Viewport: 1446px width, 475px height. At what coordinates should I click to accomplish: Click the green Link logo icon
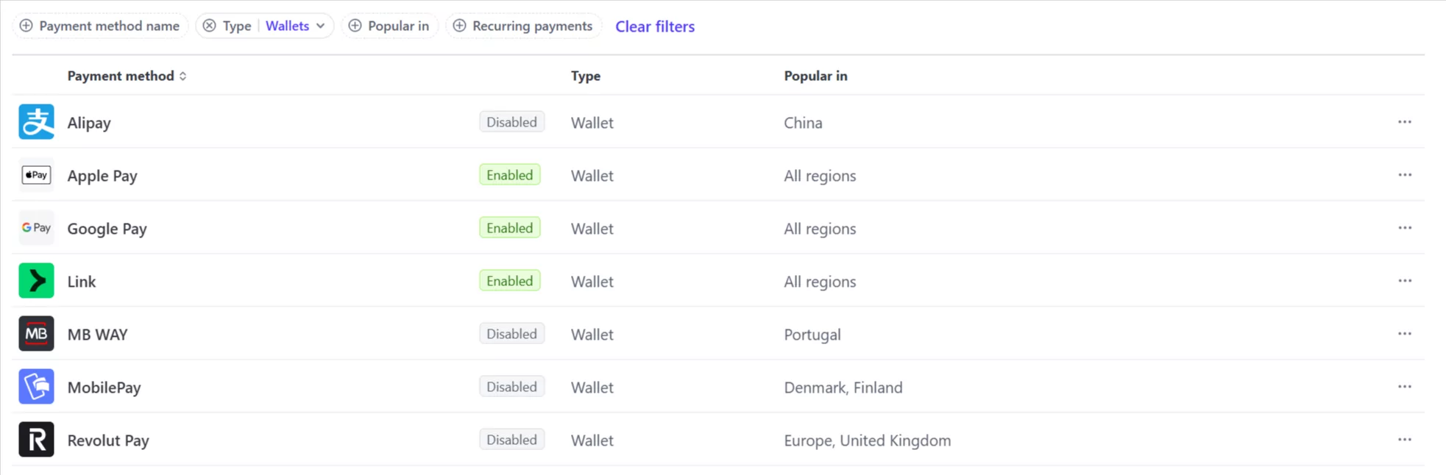tap(36, 281)
